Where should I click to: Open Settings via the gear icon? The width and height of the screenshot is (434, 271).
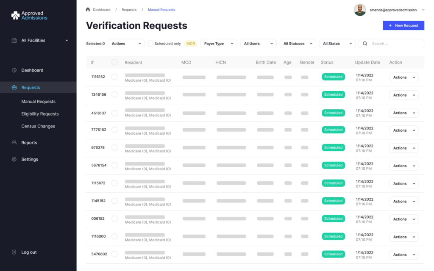tap(14, 159)
